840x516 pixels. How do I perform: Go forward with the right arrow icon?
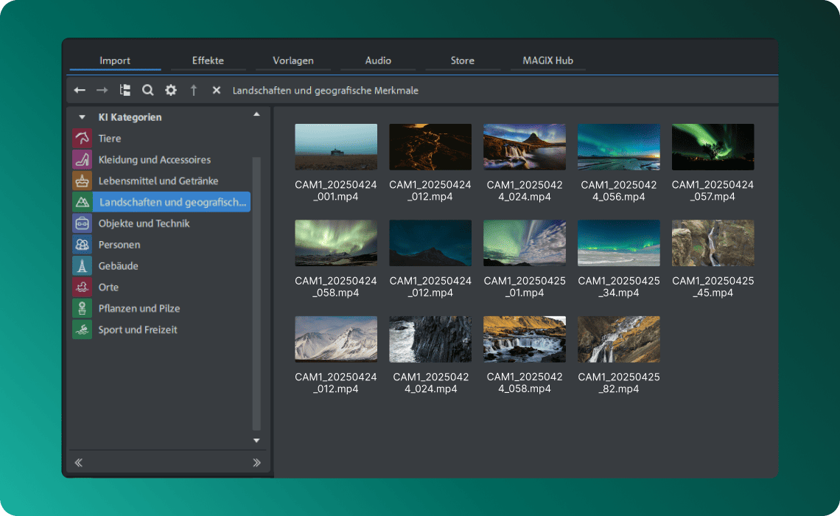(102, 90)
